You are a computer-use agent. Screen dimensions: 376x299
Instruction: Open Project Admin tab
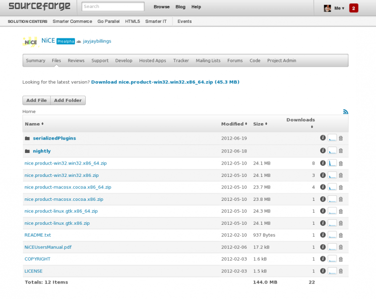pos(282,61)
